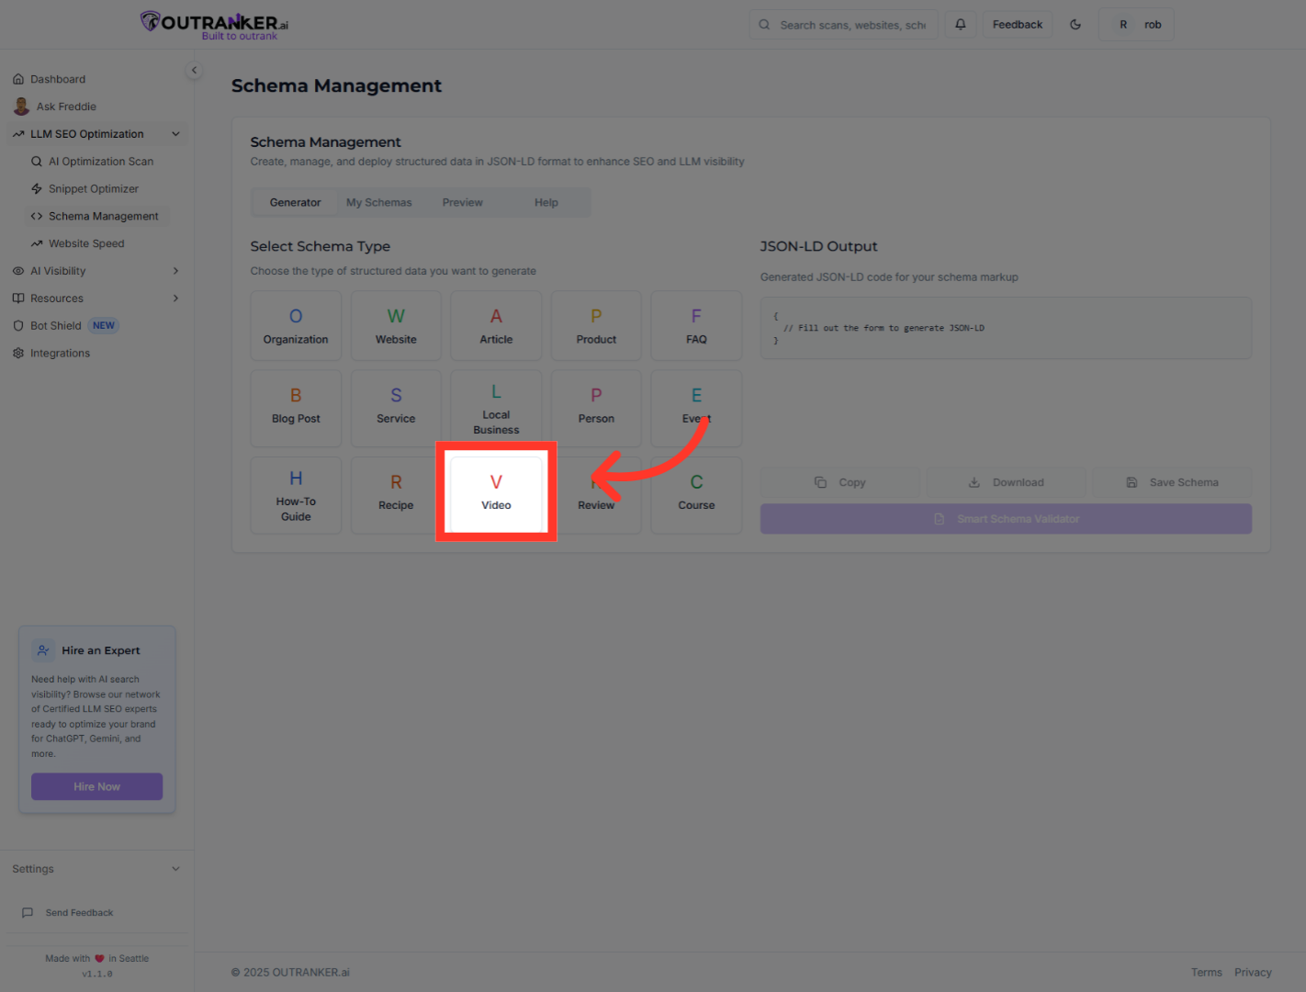Expand AI Visibility section

click(x=96, y=271)
